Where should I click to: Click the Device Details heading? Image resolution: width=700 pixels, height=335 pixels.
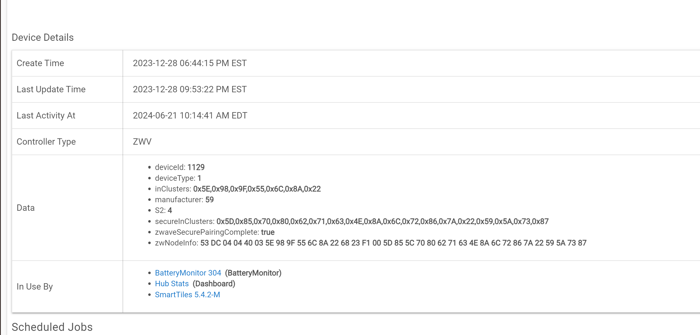click(43, 37)
